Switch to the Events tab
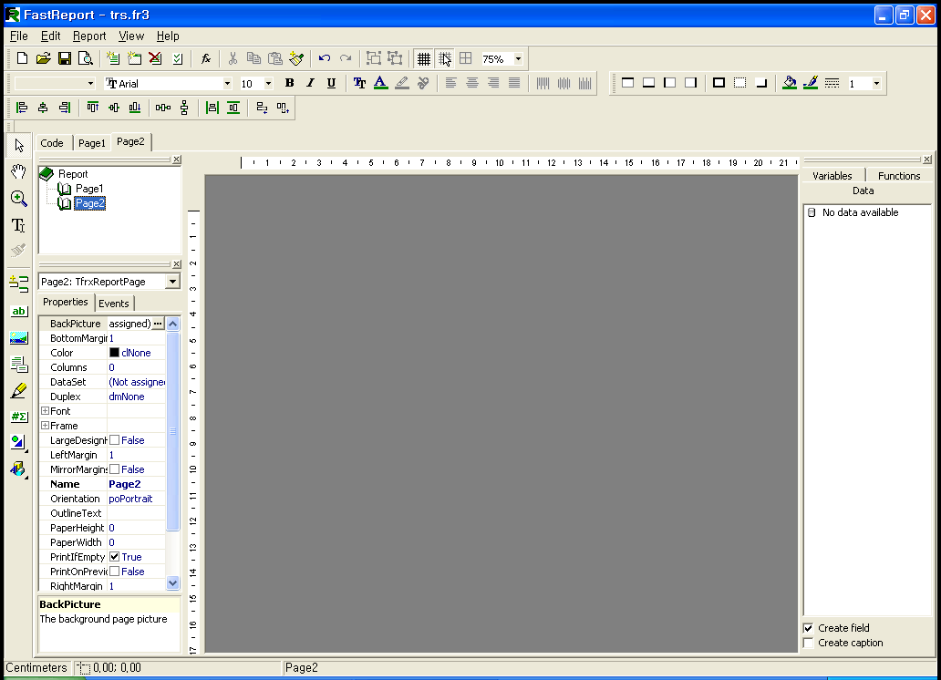 (x=114, y=304)
